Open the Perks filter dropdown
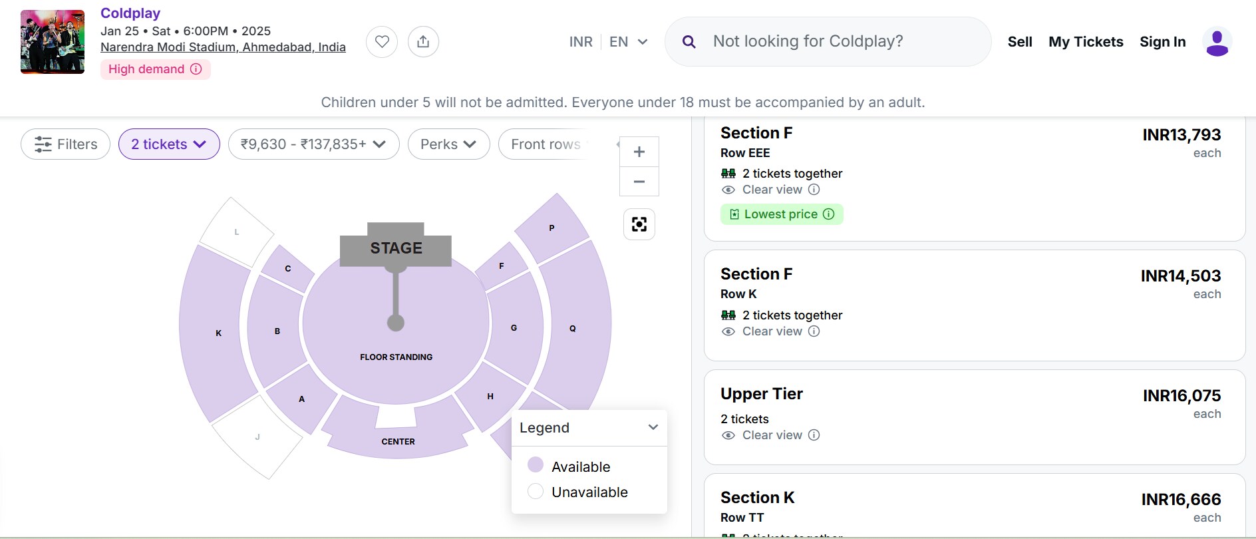The height and width of the screenshot is (539, 1256). 448,144
